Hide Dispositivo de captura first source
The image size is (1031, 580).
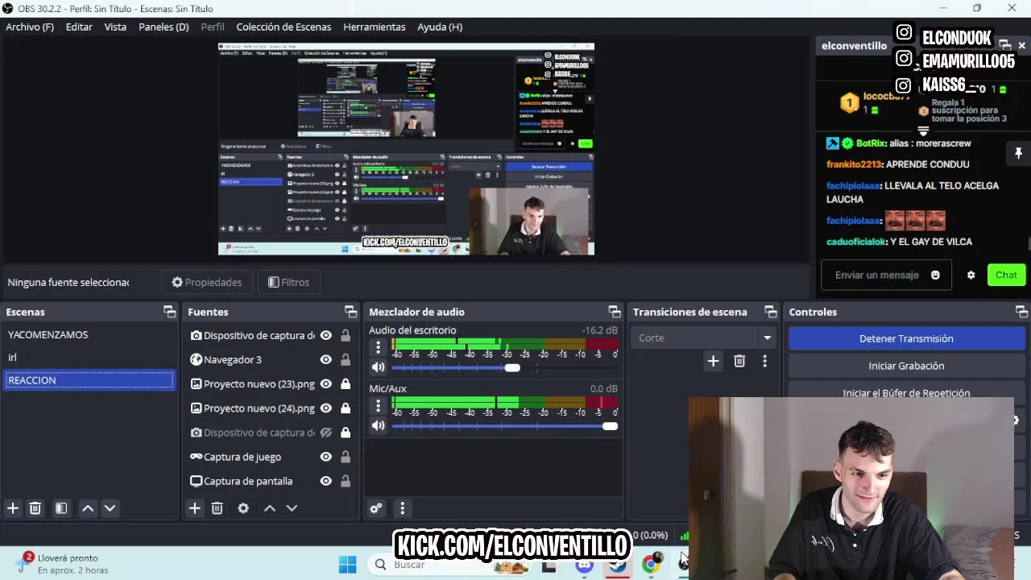(x=326, y=336)
